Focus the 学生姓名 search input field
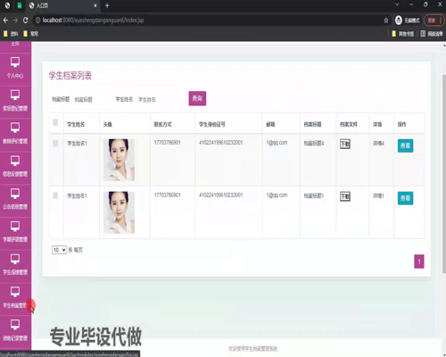 (161, 100)
